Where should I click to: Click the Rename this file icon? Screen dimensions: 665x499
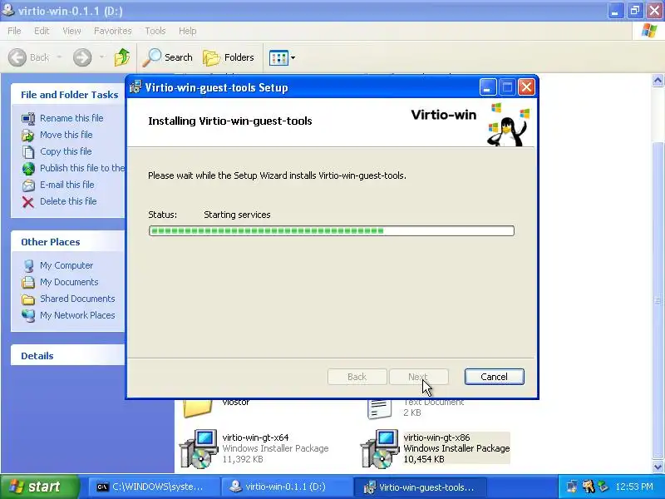coord(28,118)
